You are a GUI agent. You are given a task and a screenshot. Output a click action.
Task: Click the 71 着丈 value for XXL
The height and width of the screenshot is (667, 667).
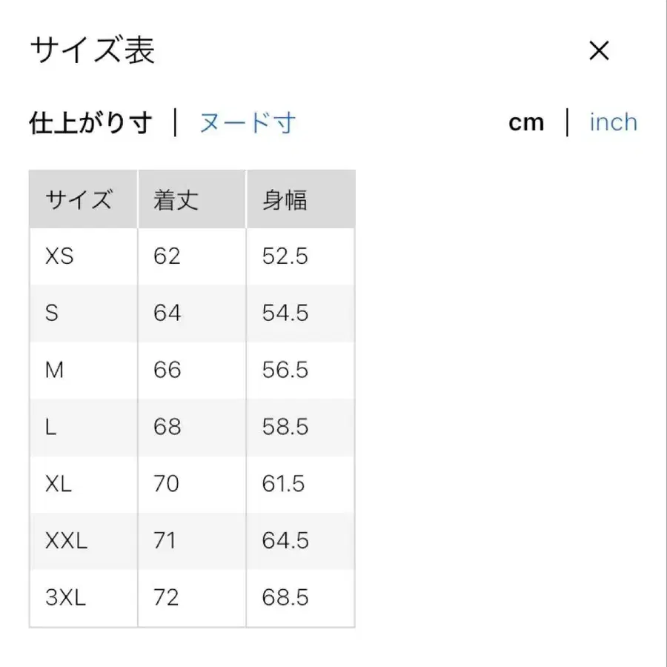166,541
